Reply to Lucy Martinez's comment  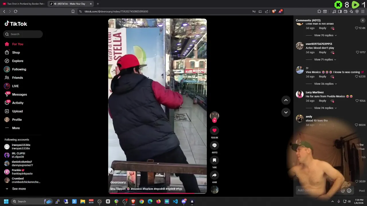323,101
